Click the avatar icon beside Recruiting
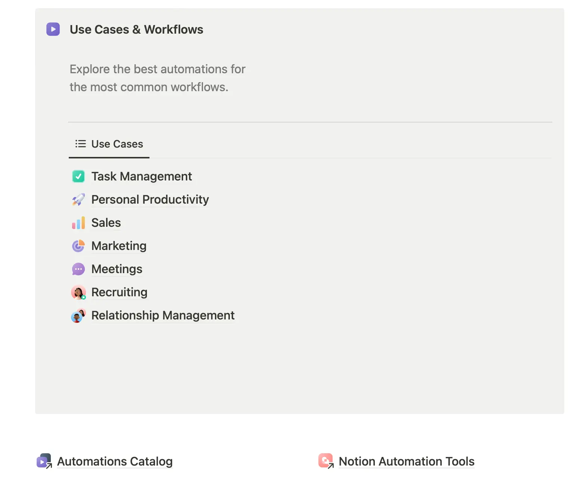 point(78,292)
